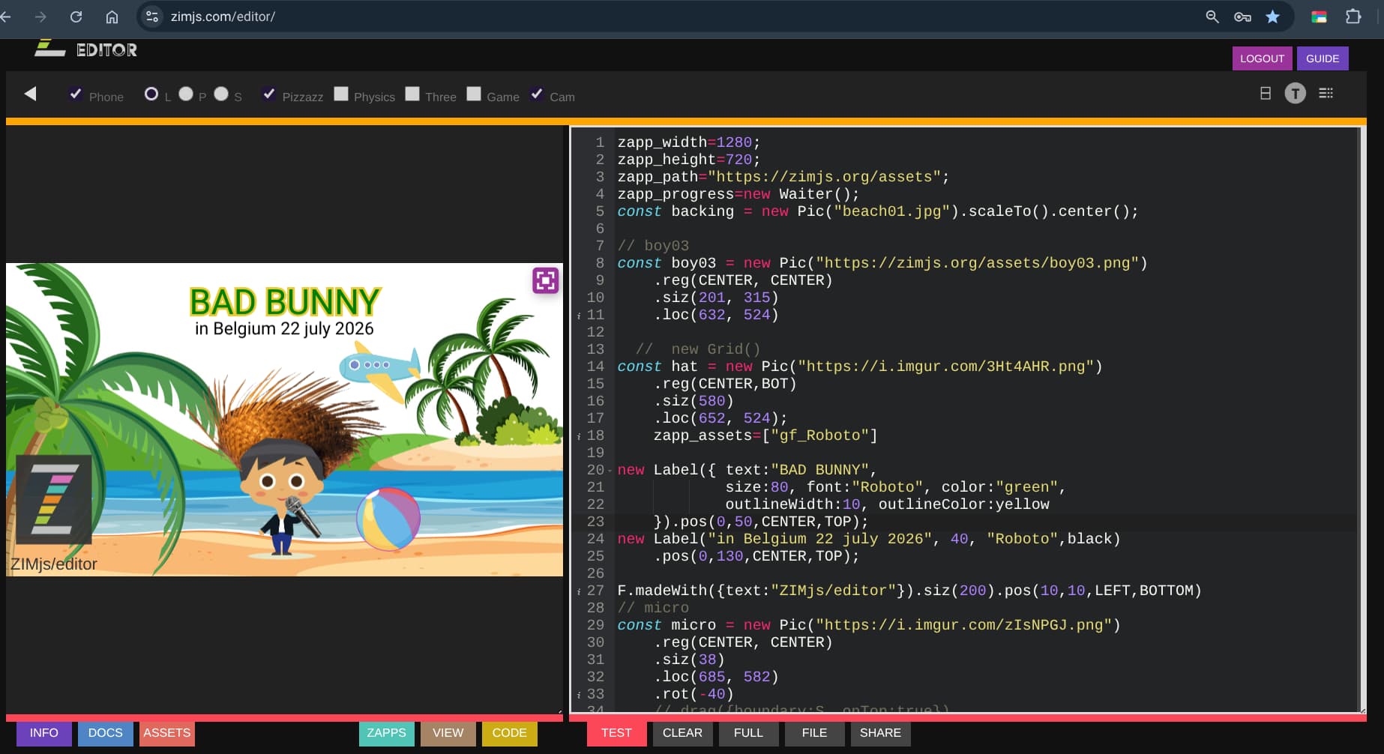
Task: Open the DOCS tab
Action: (105, 733)
